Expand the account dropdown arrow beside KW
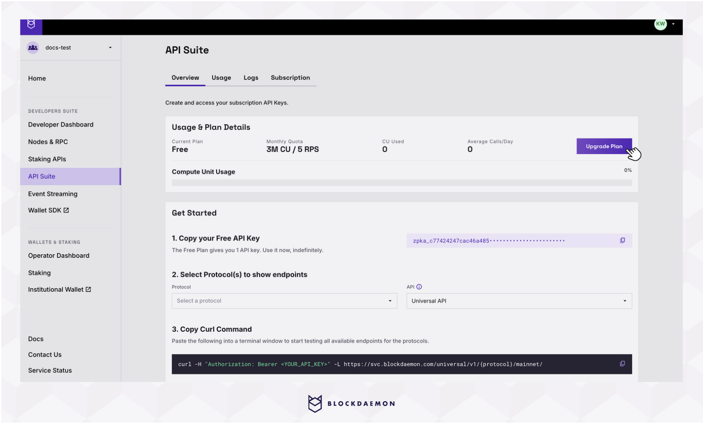 tap(673, 24)
